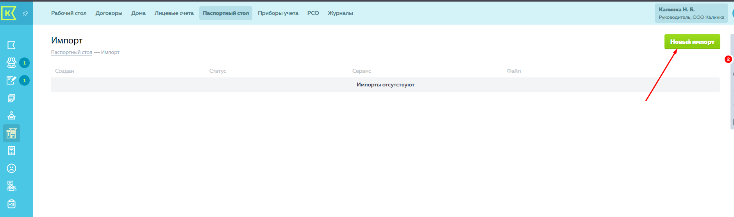Open the Калинка Н. Б. user profile

[691, 13]
